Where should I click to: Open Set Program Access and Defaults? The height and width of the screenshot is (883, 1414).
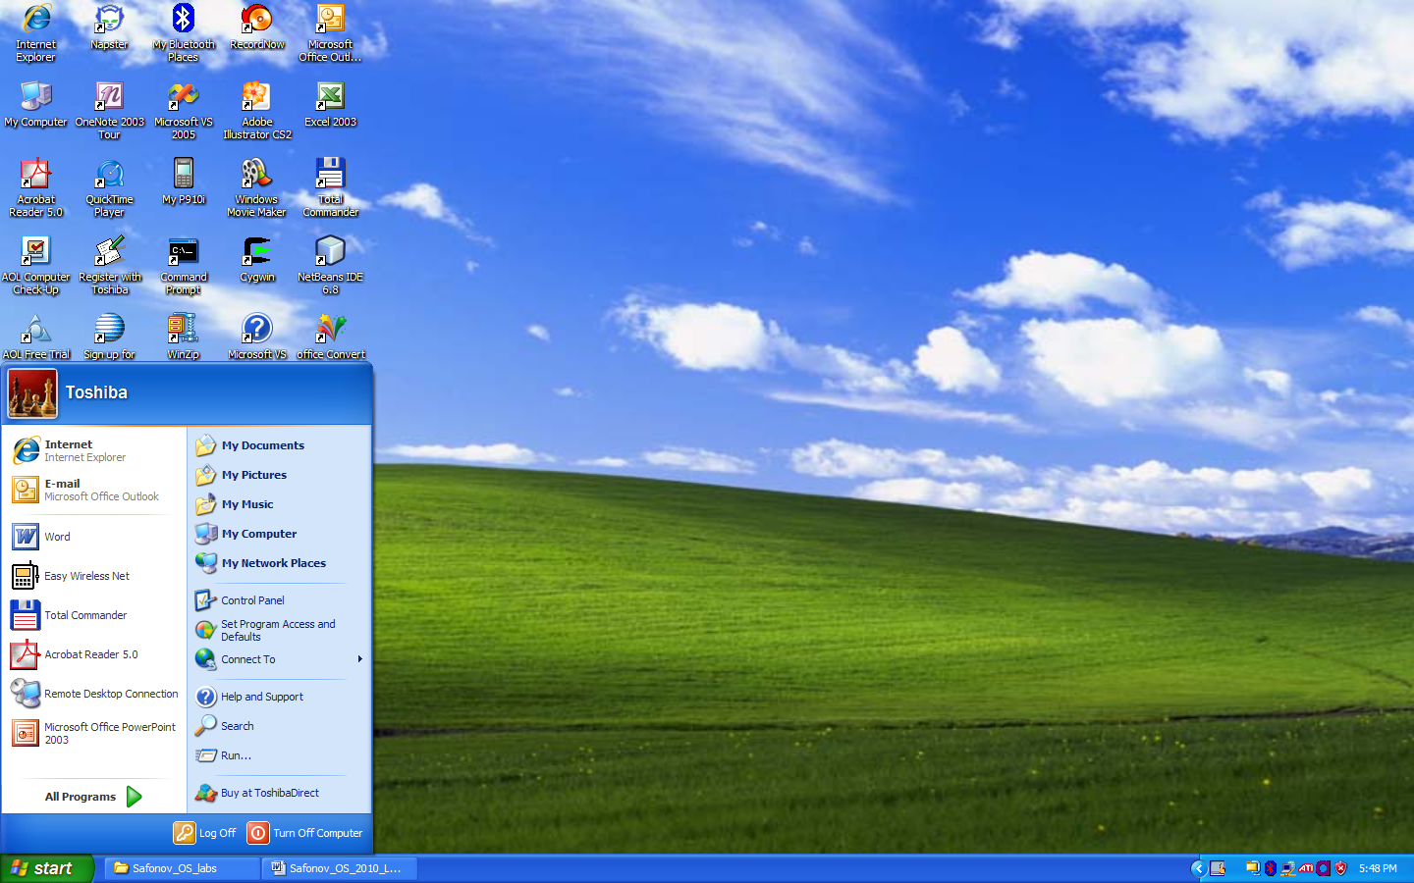click(x=280, y=630)
